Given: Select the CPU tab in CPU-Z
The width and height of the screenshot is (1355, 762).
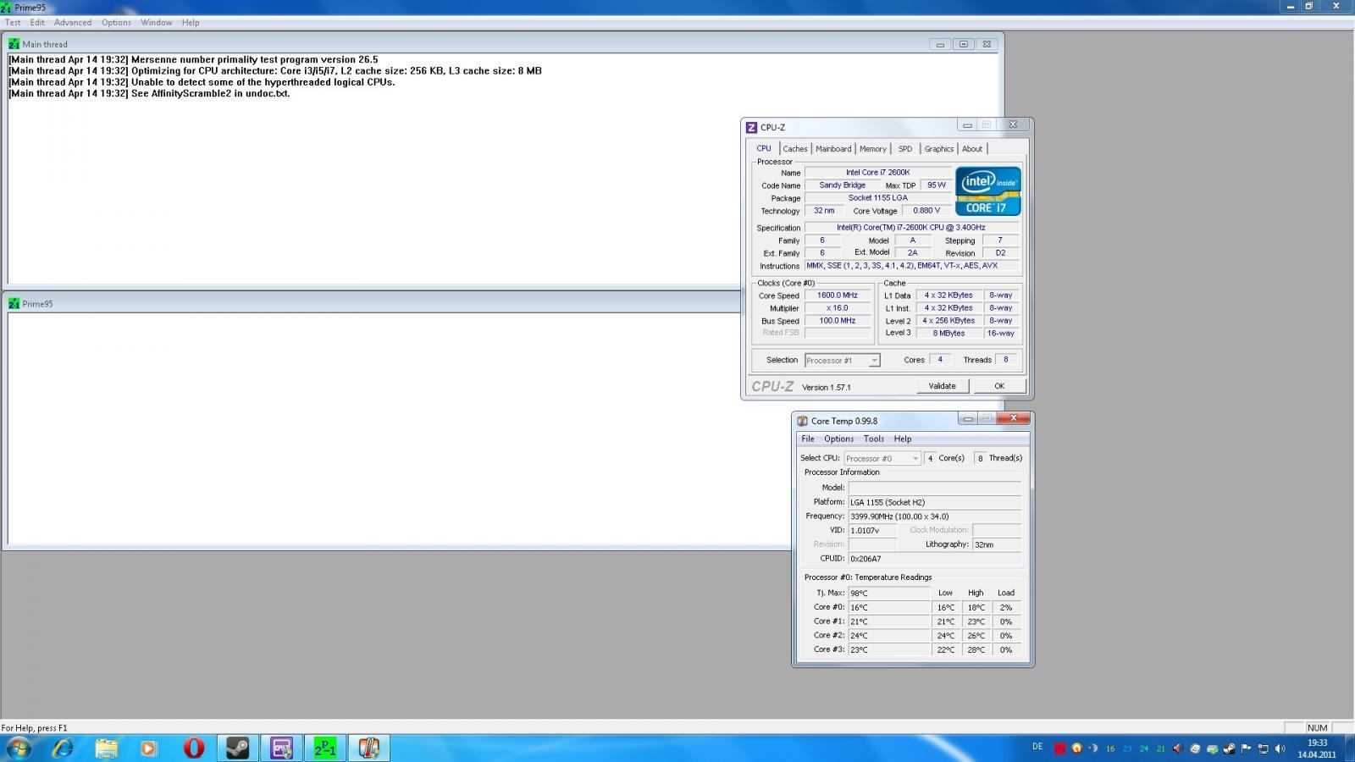Looking at the screenshot, I should [x=764, y=148].
